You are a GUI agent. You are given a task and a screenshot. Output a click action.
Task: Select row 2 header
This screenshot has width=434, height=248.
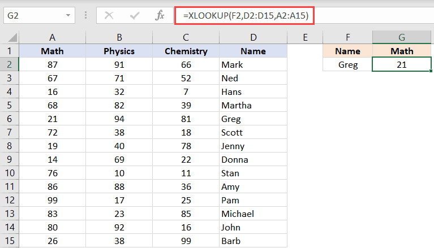pos(10,65)
